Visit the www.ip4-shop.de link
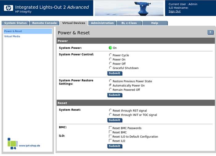The height and width of the screenshot is (156, 216). pyautogui.click(x=30, y=146)
